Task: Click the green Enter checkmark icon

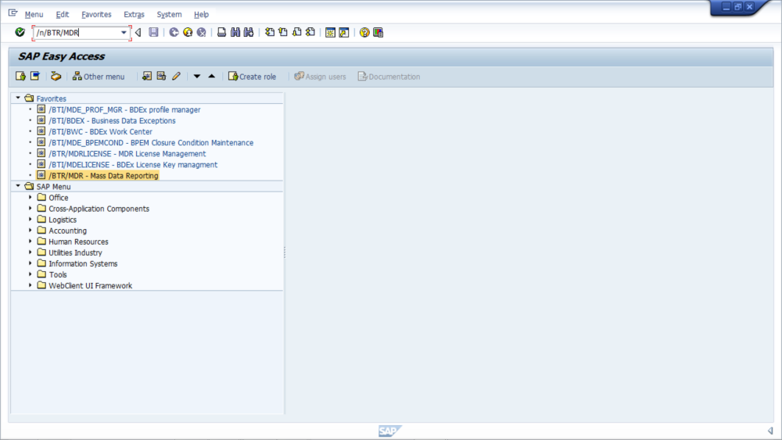Action: click(20, 32)
